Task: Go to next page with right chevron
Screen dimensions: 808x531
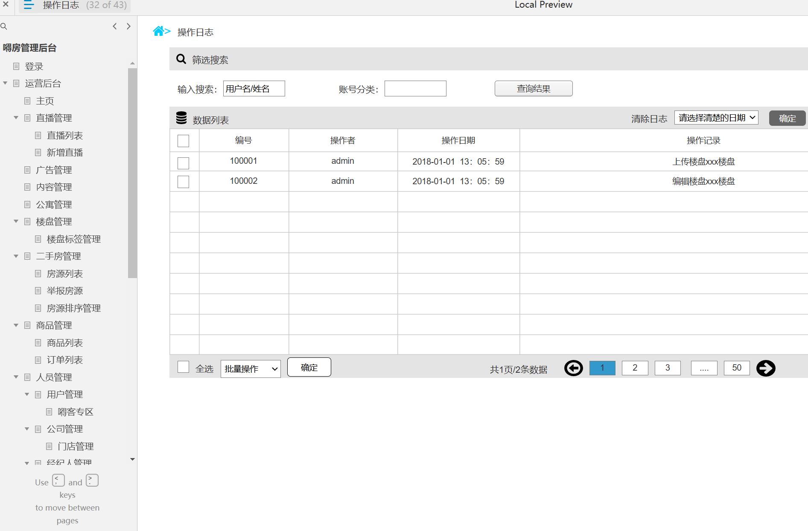Action: [x=128, y=26]
